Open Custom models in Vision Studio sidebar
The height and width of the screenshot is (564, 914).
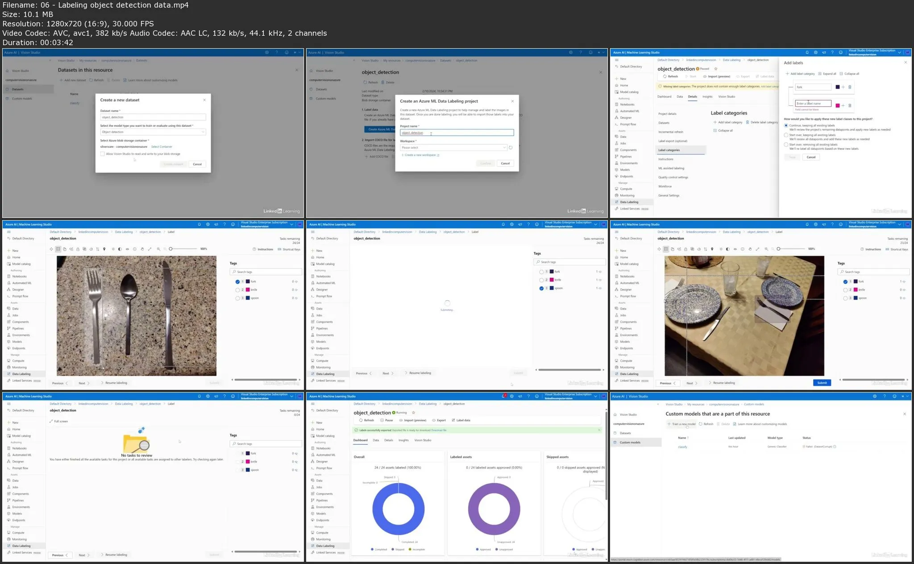click(x=636, y=443)
